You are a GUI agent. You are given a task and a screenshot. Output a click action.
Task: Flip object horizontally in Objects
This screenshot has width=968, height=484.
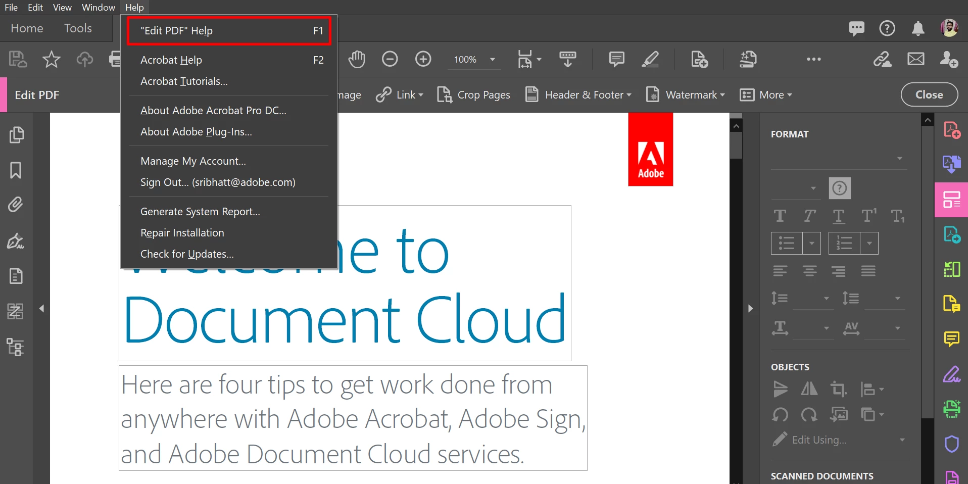(x=809, y=389)
